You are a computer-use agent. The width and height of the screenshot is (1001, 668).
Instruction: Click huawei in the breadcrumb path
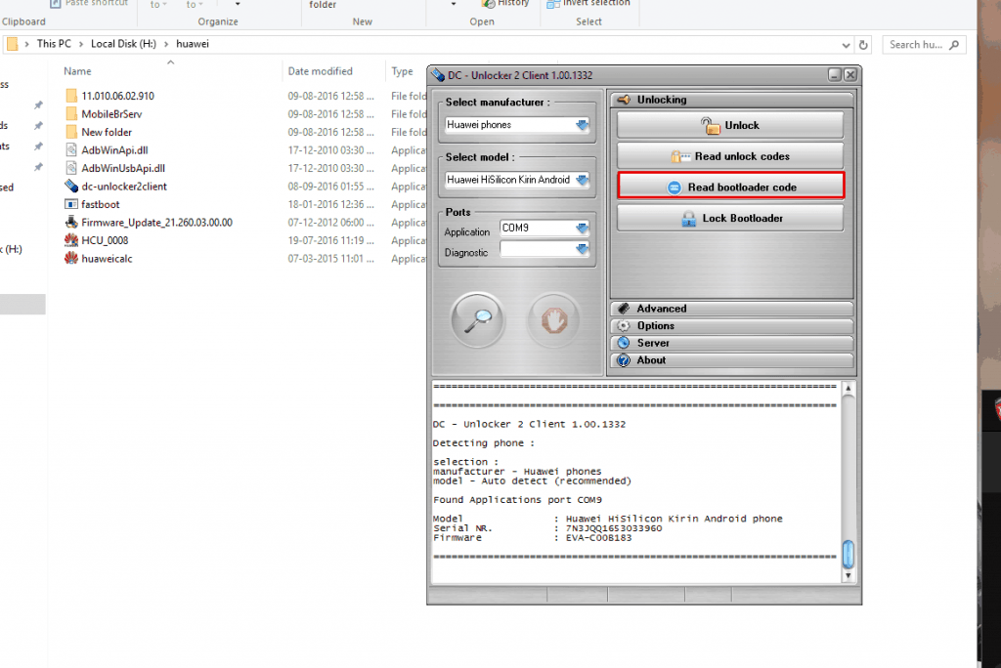tap(193, 44)
